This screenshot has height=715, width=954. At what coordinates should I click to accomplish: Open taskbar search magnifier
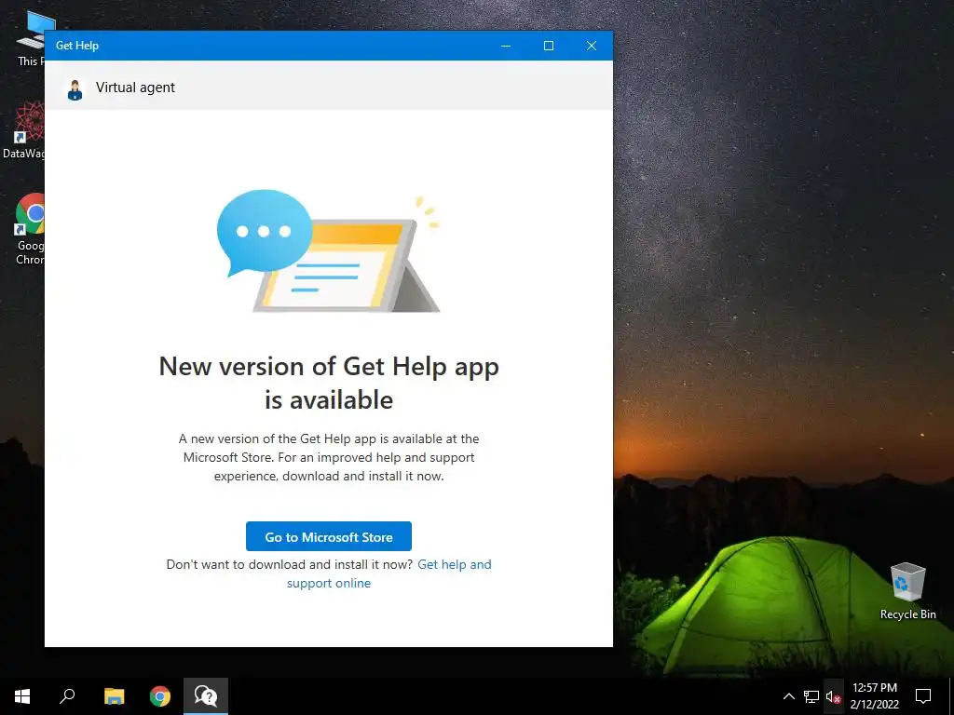(x=67, y=696)
